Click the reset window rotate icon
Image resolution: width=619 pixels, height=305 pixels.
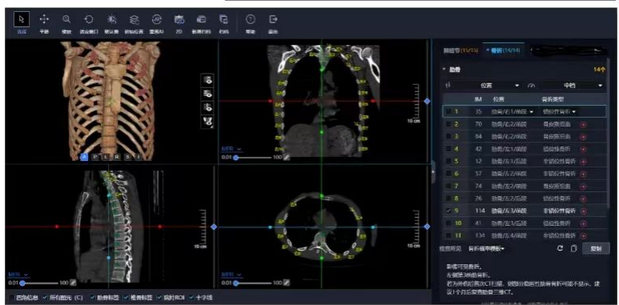[89, 19]
